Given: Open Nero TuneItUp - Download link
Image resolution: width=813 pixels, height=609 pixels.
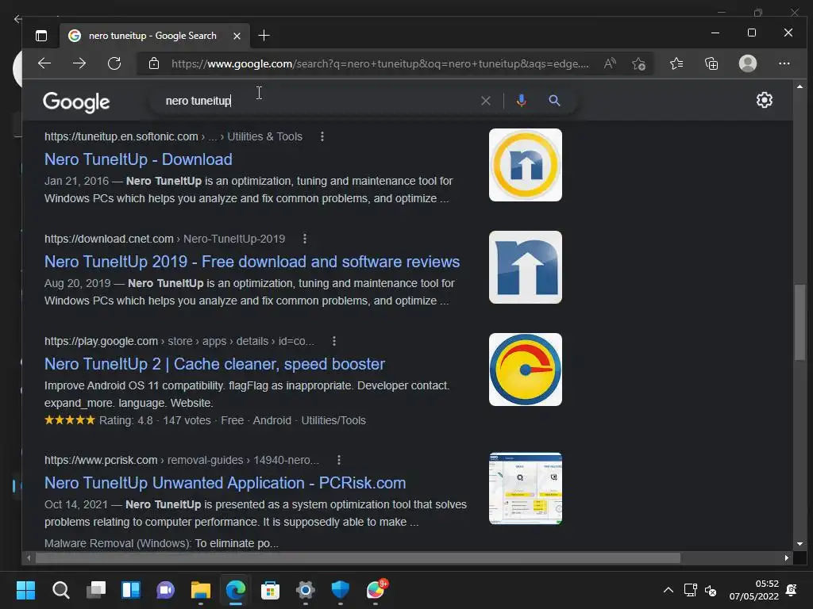Looking at the screenshot, I should pos(138,159).
